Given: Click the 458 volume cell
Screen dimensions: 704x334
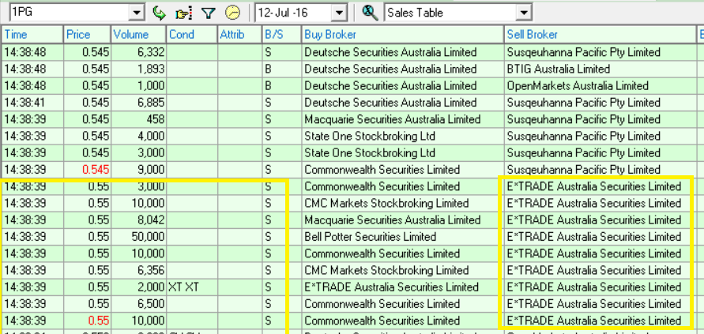Looking at the screenshot, I should pos(138,119).
